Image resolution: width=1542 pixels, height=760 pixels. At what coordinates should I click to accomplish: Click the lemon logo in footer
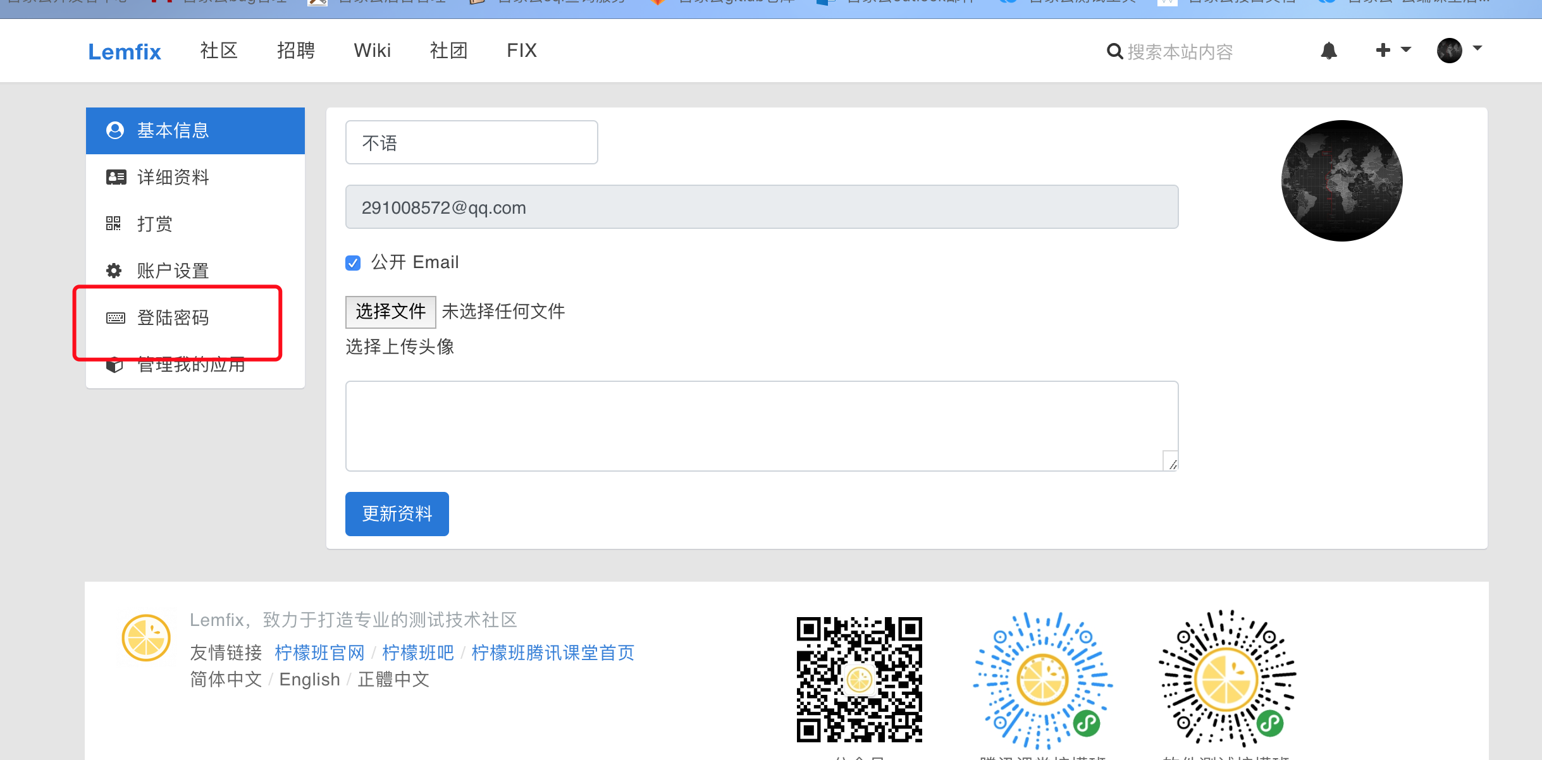146,638
